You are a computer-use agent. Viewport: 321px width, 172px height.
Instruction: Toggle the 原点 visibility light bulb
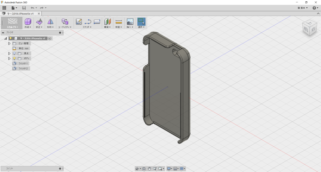click(14, 53)
